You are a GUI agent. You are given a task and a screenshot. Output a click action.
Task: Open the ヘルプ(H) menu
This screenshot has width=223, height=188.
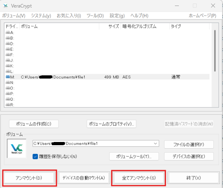pyautogui.click(x=140, y=15)
